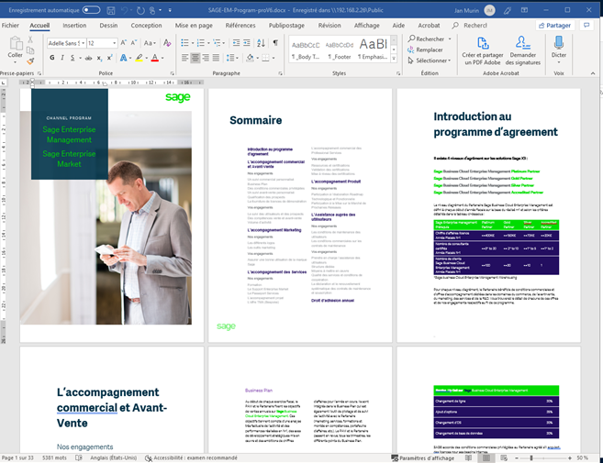603x463 pixels.
Task: Align paragraph text right
Action: click(x=206, y=58)
